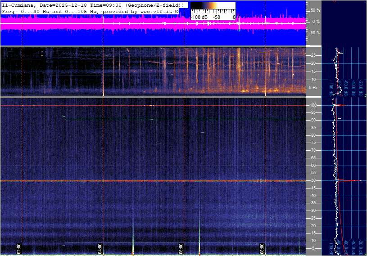Click the 75 Hz tick on frequency axis
The image size is (367, 256).
tap(313, 143)
